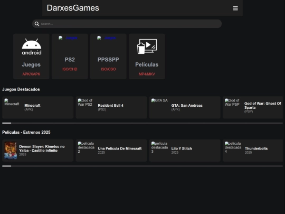Screen dimensions: 285x214
Task: Click the película destacada 2 thumbnail
Action: tap(86, 147)
